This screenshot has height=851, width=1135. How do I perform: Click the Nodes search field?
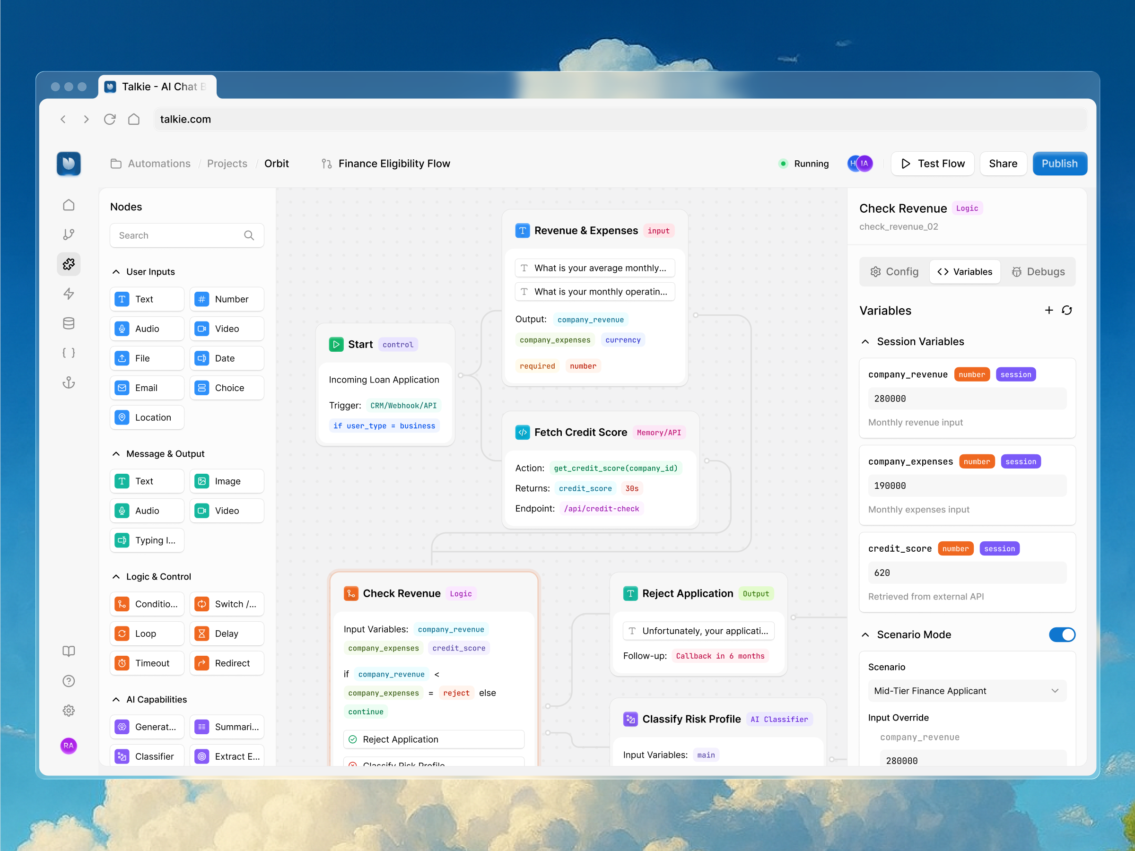click(177, 235)
